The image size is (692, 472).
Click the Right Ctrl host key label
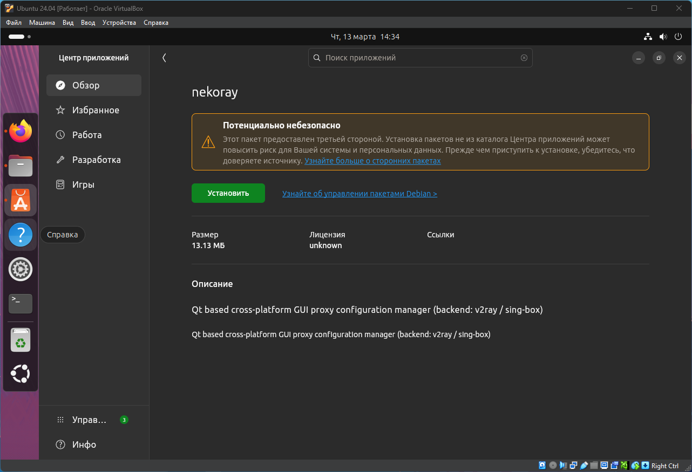tap(665, 466)
